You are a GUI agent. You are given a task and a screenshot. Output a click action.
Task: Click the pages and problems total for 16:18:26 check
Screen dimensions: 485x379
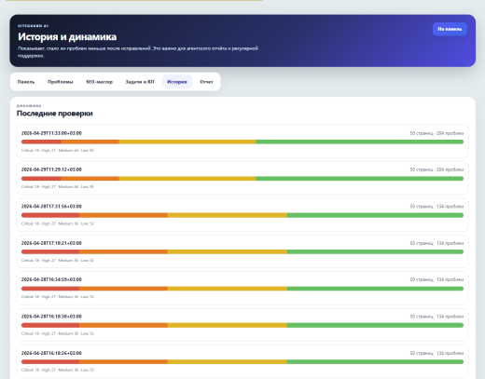click(436, 353)
